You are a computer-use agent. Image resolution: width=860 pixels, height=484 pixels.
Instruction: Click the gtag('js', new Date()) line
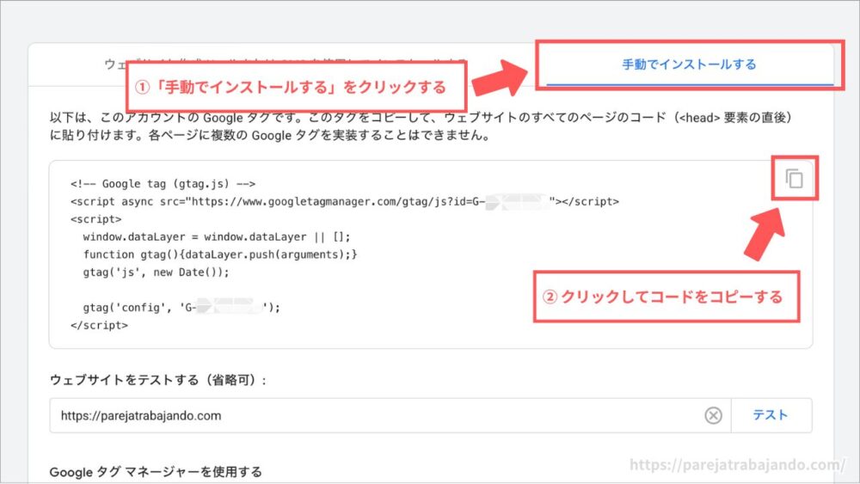pos(156,273)
